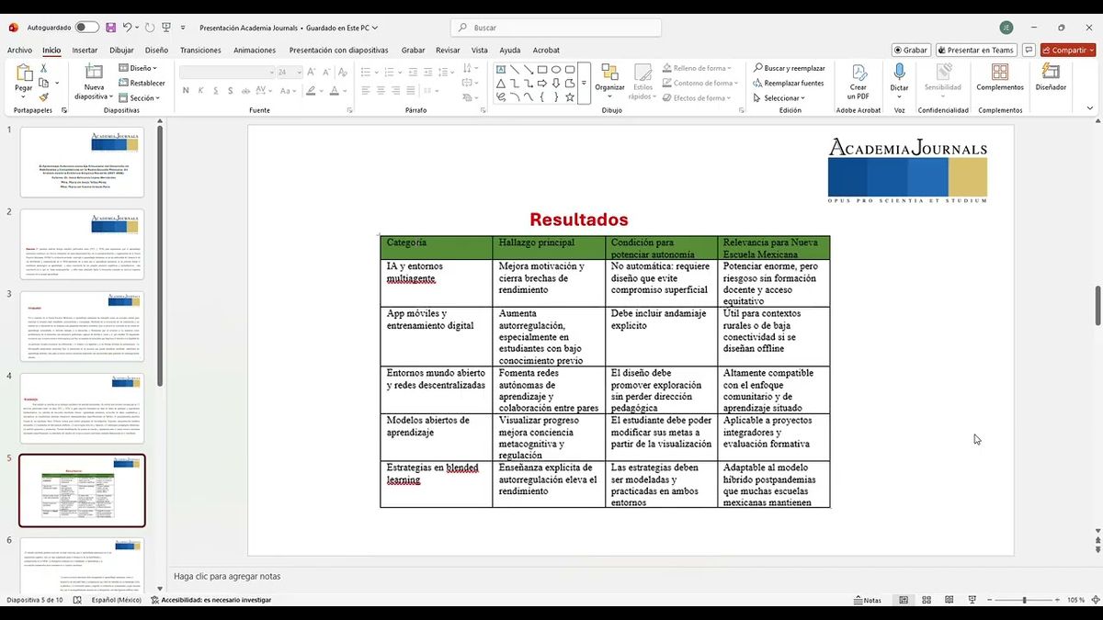Expand the shapes gallery more arrow

[x=584, y=83]
